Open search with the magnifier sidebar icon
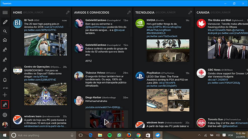The width and height of the screenshot is (248, 139). point(5,31)
